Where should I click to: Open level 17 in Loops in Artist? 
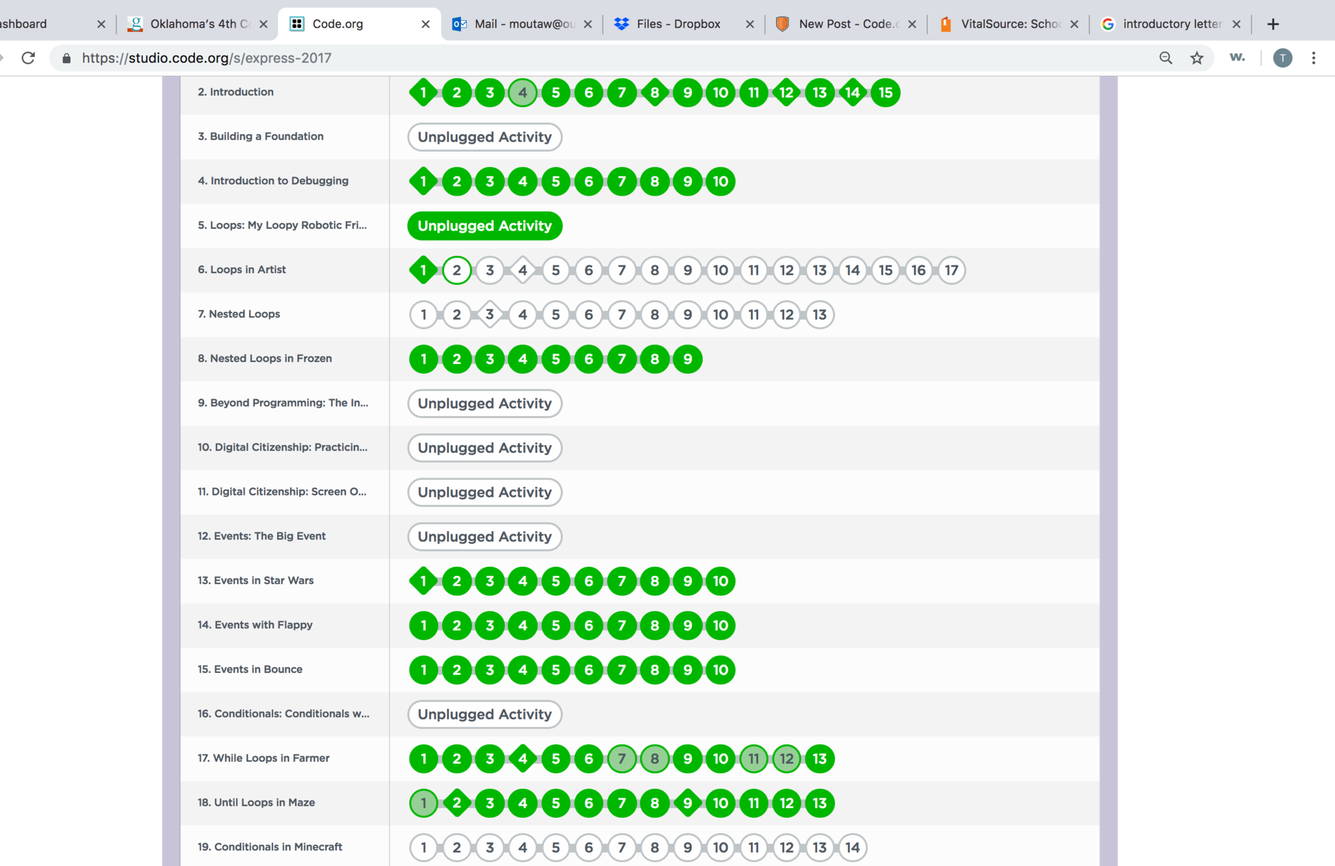pos(952,270)
